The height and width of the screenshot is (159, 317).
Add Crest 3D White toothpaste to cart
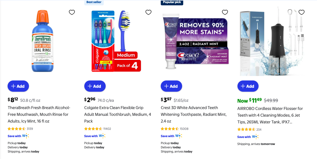coord(171,86)
